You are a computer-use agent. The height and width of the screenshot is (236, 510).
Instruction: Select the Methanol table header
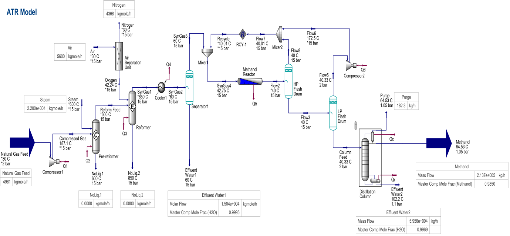pyautogui.click(x=462, y=167)
